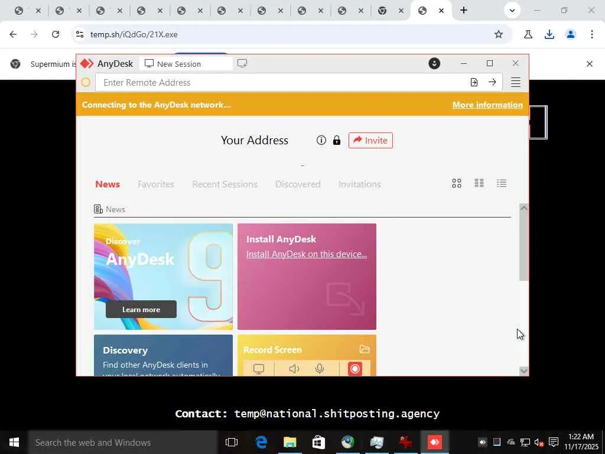Screen dimensions: 605x454
Task: Choose the large tiles view icon
Action: tap(457, 183)
